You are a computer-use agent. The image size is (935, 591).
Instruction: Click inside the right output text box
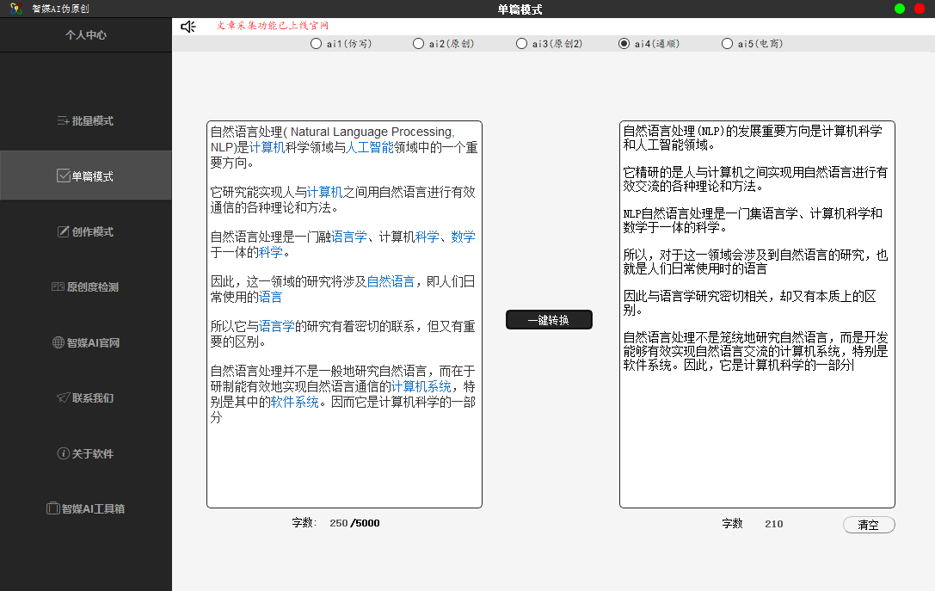point(757,314)
